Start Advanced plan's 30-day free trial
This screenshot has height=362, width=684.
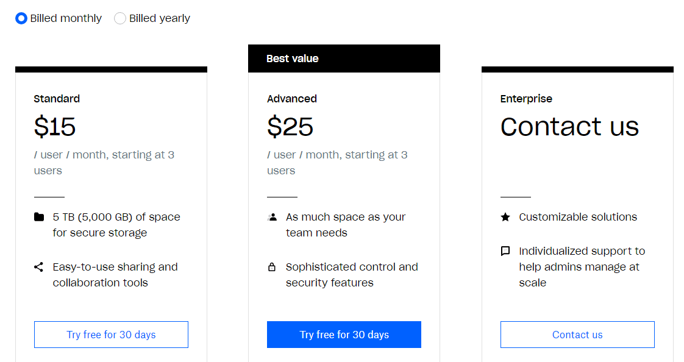click(344, 335)
